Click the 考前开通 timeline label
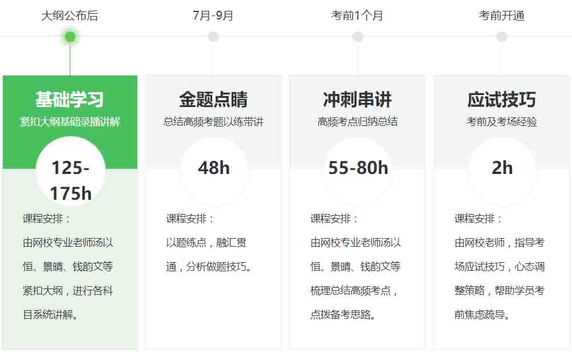The width and height of the screenshot is (572, 352). pos(502,16)
